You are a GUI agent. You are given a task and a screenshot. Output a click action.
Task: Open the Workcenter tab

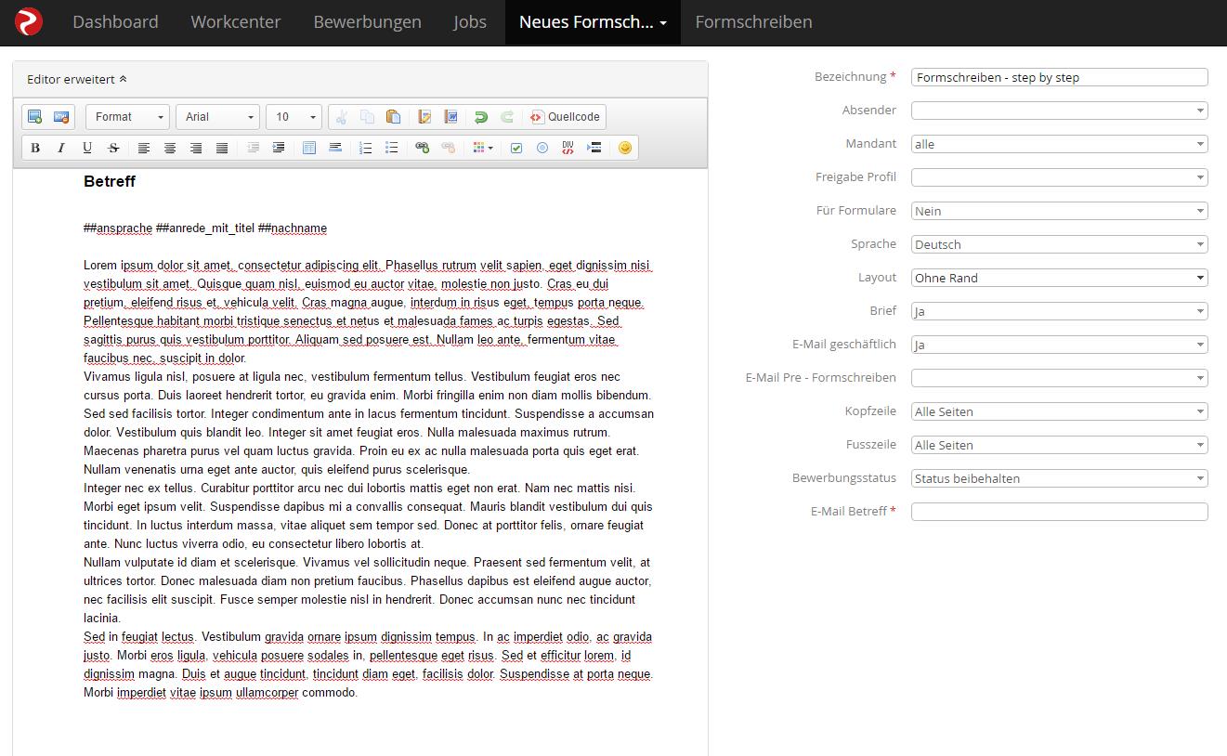click(x=236, y=22)
